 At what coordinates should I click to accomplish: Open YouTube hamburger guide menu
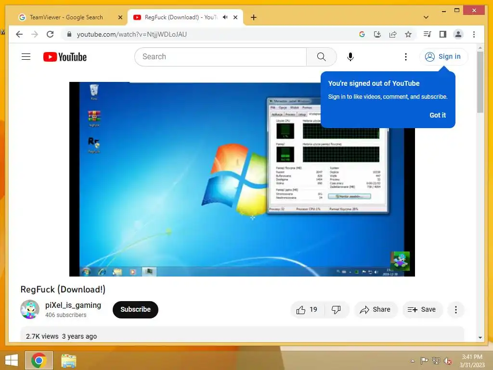pyautogui.click(x=26, y=57)
